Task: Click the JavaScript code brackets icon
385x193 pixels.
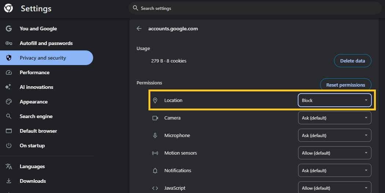Action: (x=155, y=188)
